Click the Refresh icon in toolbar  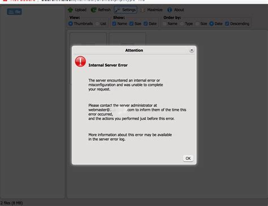(93, 10)
